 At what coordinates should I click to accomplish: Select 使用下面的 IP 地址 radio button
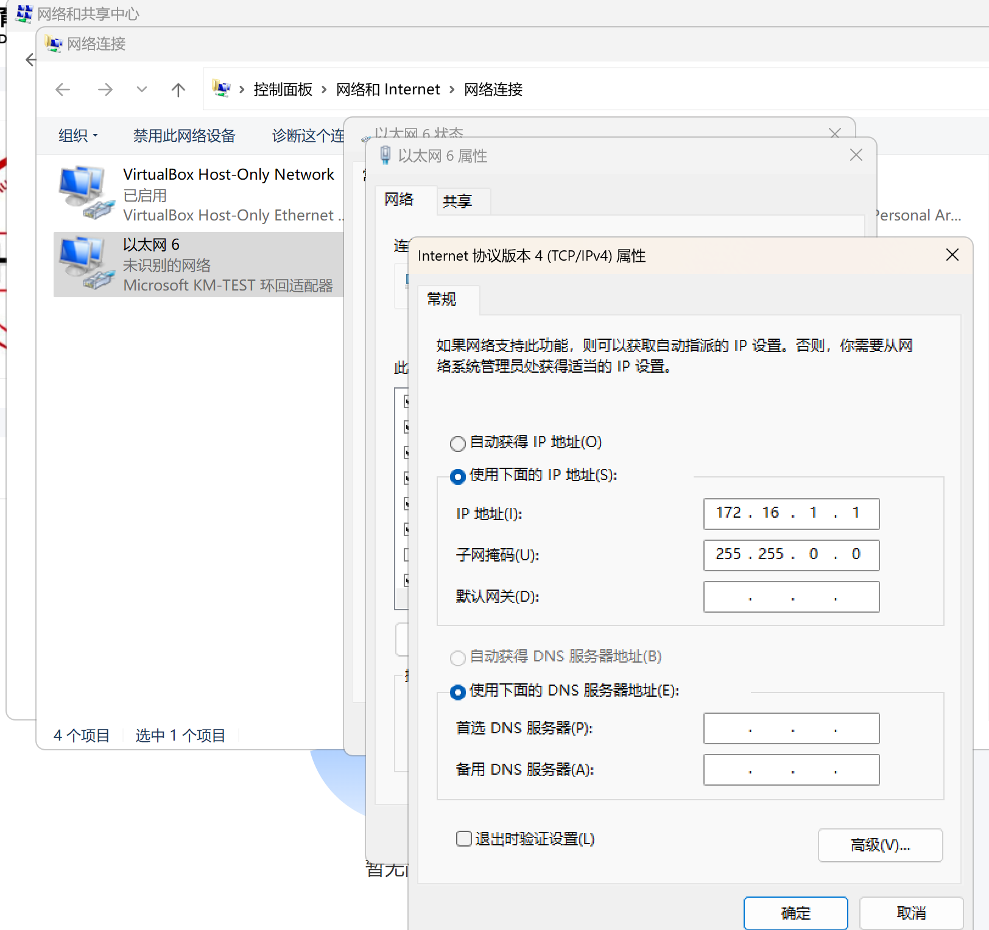coord(458,476)
